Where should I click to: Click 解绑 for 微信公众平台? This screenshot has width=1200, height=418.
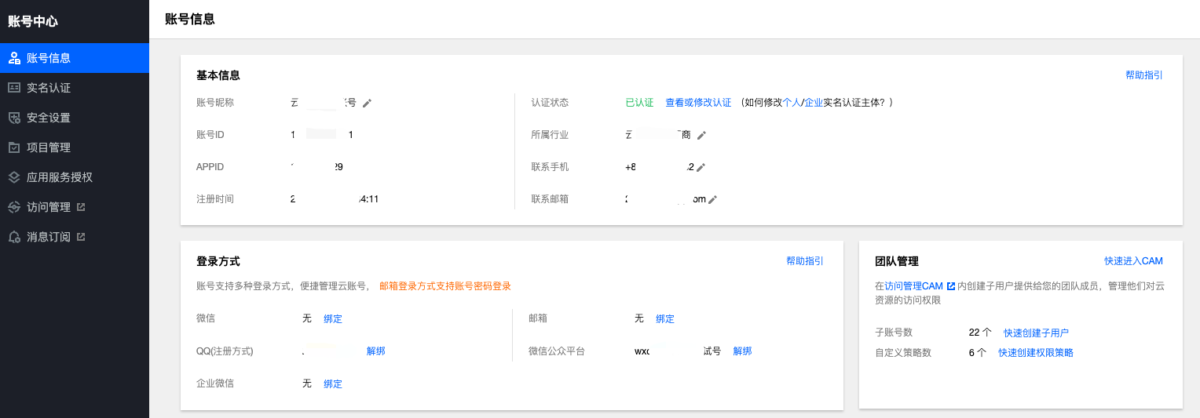click(x=742, y=351)
